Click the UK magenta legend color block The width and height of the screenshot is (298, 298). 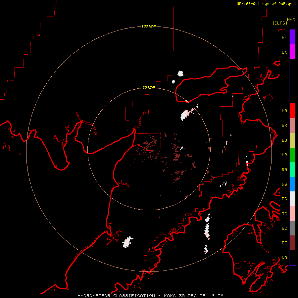click(292, 52)
